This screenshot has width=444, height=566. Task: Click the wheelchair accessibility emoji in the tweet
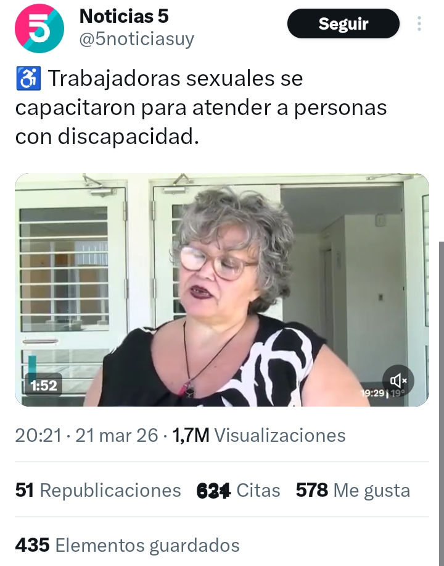[x=28, y=78]
